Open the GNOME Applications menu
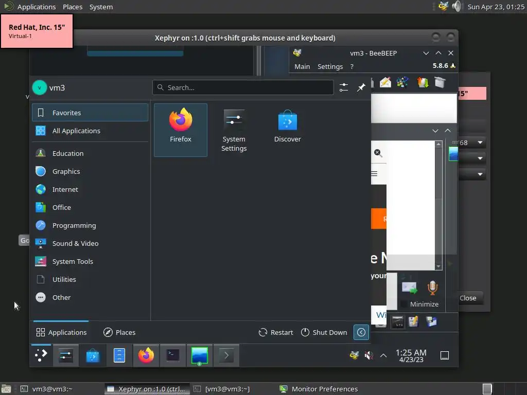This screenshot has height=395, width=527. coord(37,7)
